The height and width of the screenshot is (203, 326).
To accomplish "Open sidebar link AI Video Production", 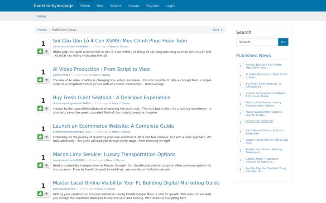I will pyautogui.click(x=266, y=76).
